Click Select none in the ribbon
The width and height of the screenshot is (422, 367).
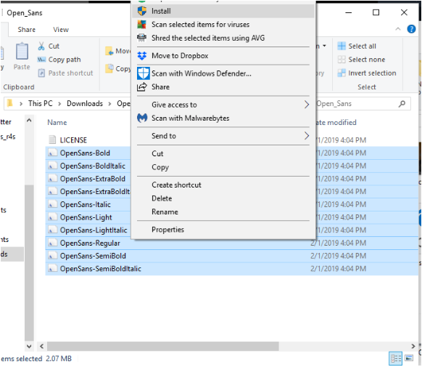[361, 60]
